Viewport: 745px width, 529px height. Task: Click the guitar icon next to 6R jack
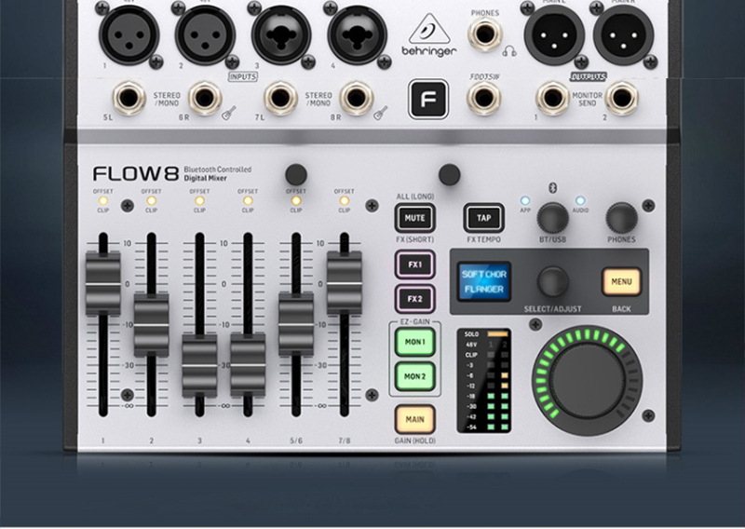(229, 113)
